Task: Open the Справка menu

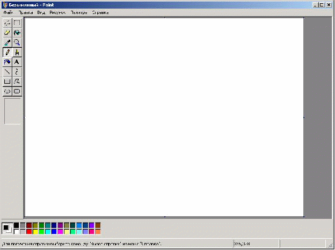Action: [100, 12]
